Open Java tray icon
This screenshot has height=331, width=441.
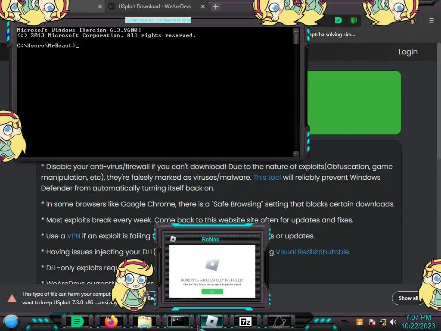click(x=360, y=322)
